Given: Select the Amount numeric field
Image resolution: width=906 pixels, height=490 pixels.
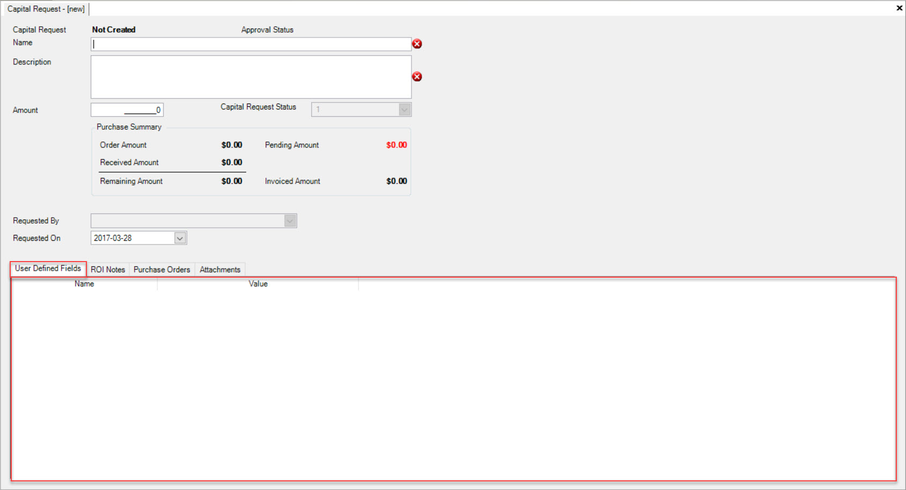Looking at the screenshot, I should (x=127, y=110).
